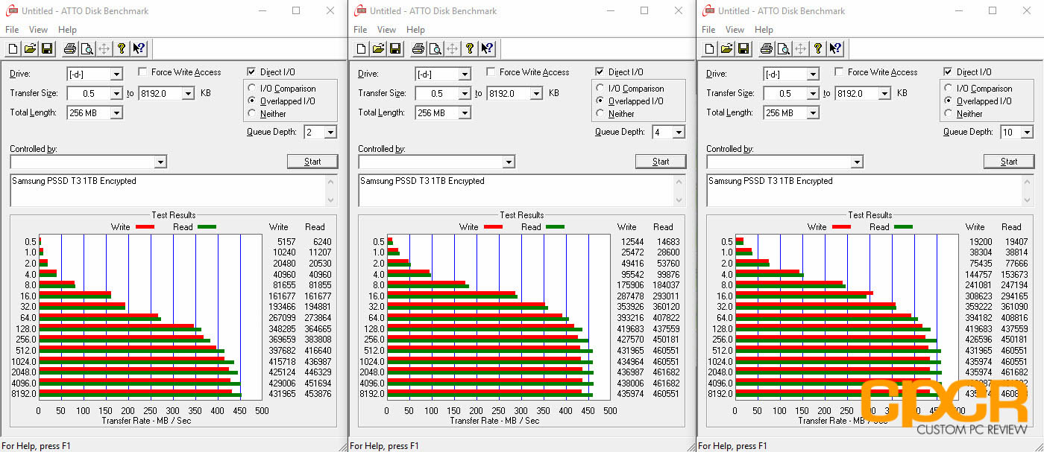1044x452 pixels.
Task: Click Start button in Queue Depth 4 window
Action: 661,162
